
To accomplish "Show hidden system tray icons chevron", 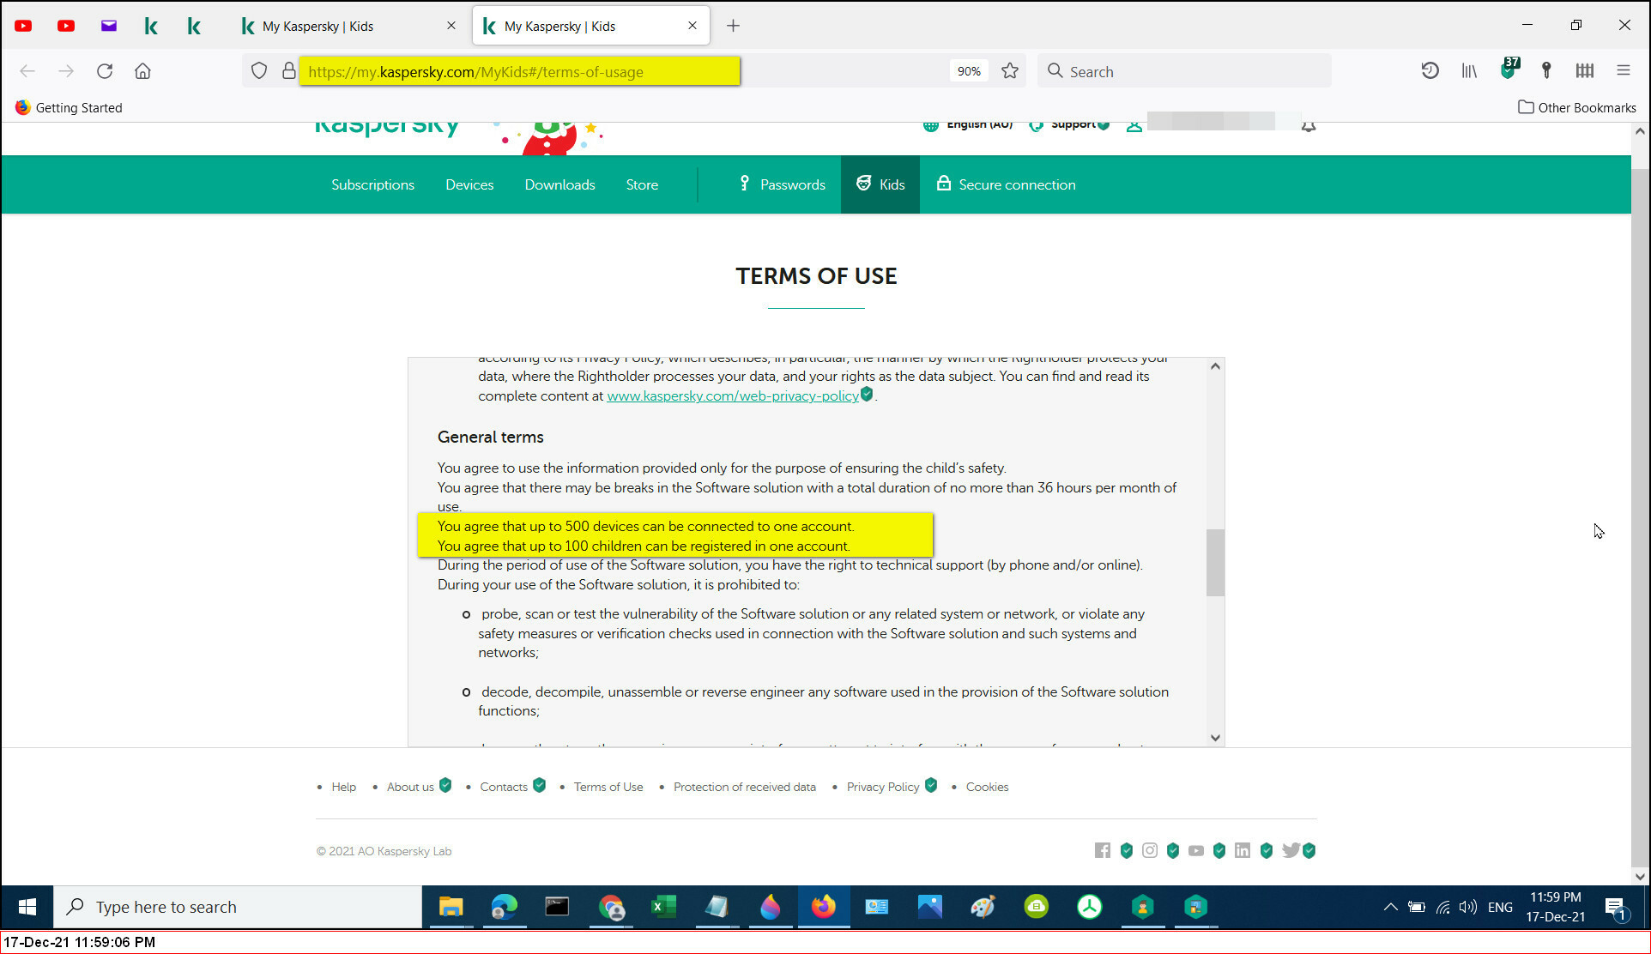I will click(x=1390, y=907).
